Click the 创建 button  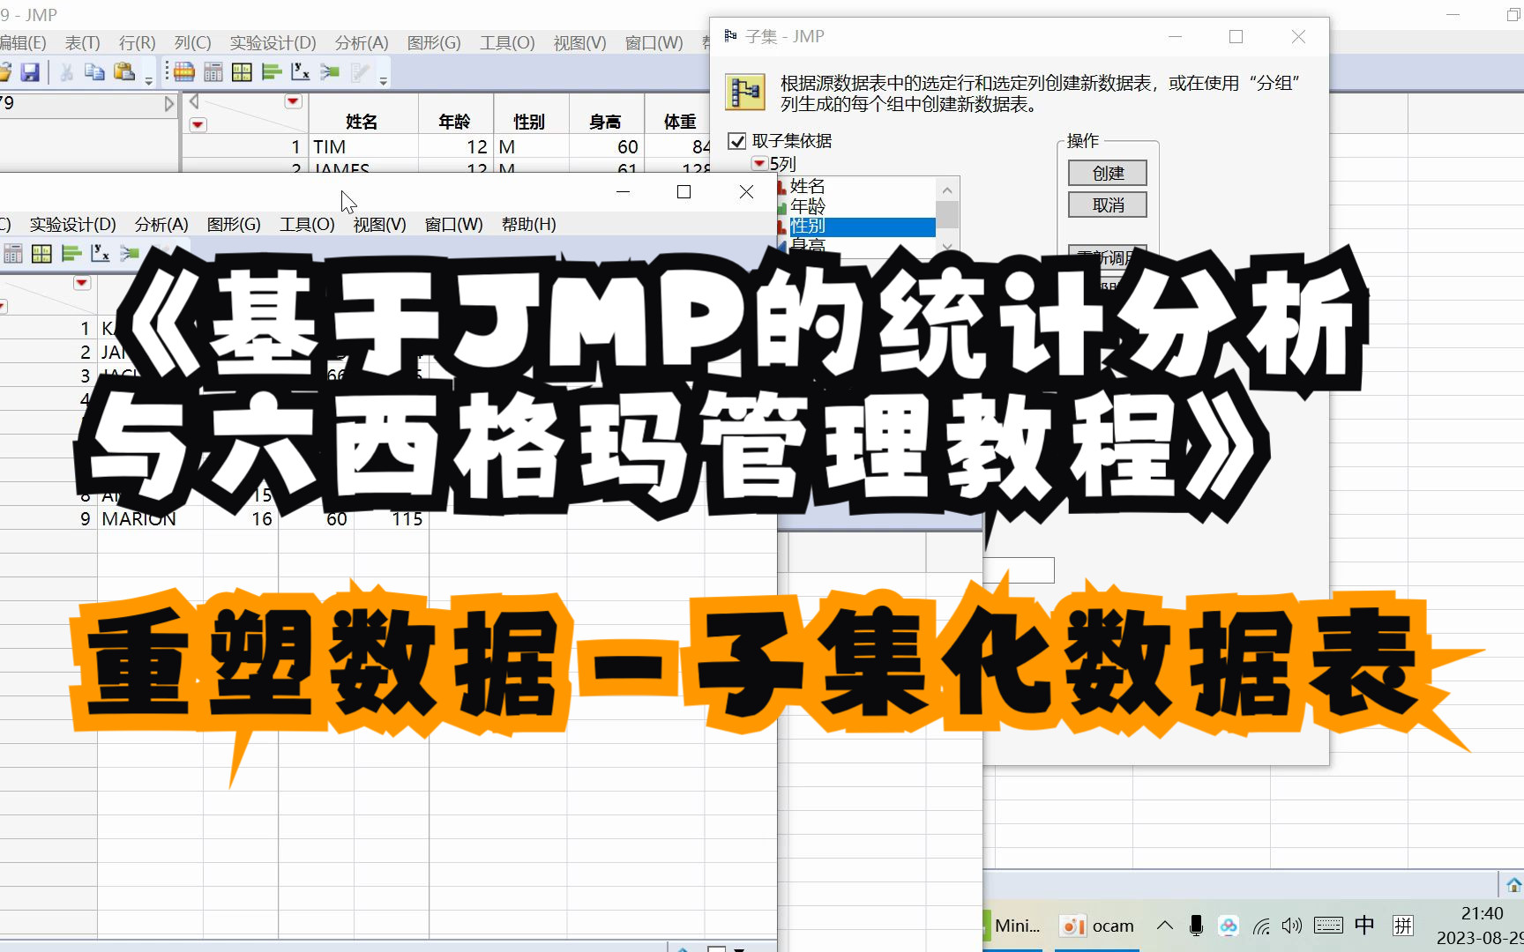pyautogui.click(x=1108, y=173)
